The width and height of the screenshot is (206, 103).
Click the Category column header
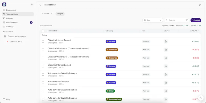click(x=109, y=31)
